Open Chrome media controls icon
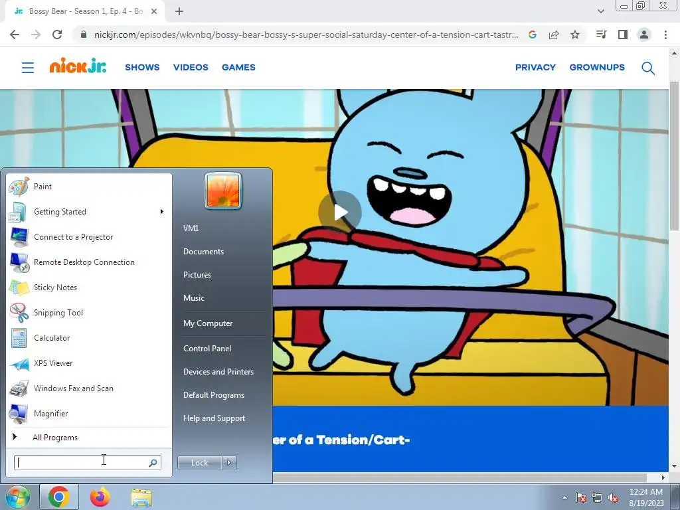The height and width of the screenshot is (510, 680). (x=602, y=35)
